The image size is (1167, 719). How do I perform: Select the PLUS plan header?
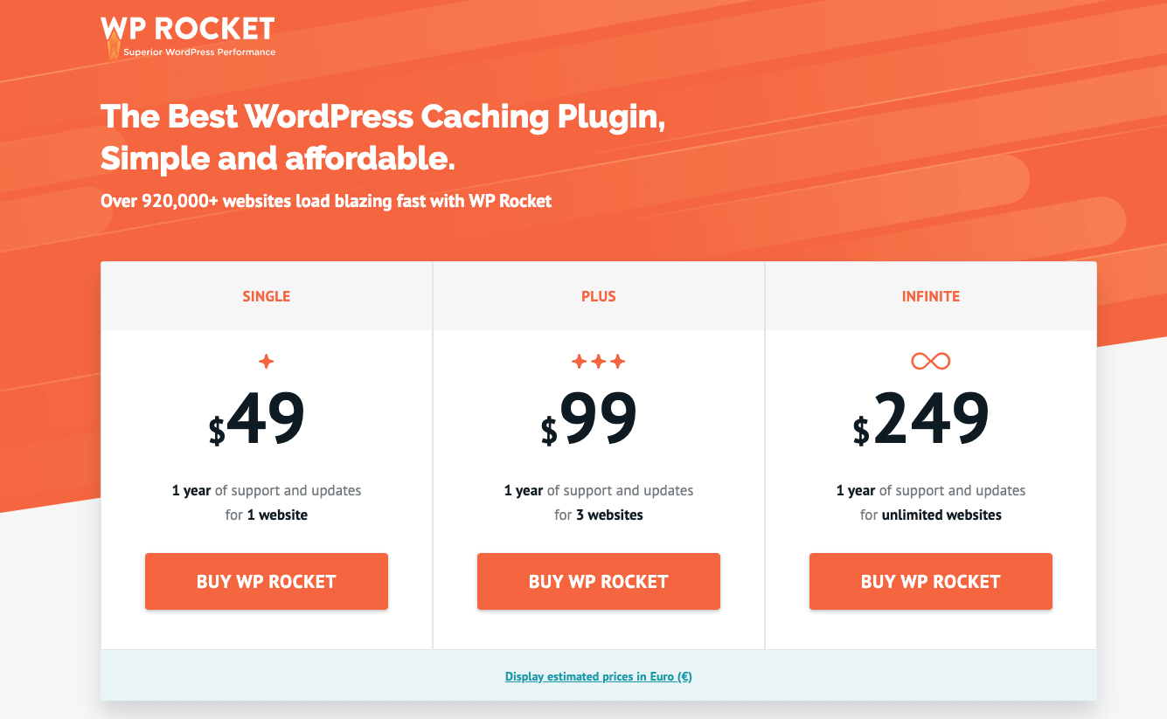click(598, 296)
